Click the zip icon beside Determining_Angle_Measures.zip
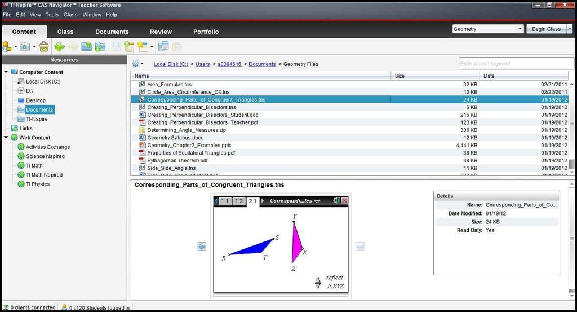 coord(142,130)
